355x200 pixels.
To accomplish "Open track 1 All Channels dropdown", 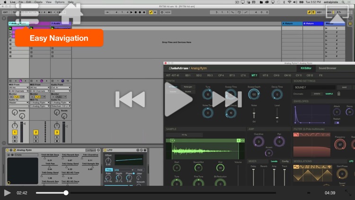I will [x=18, y=91].
